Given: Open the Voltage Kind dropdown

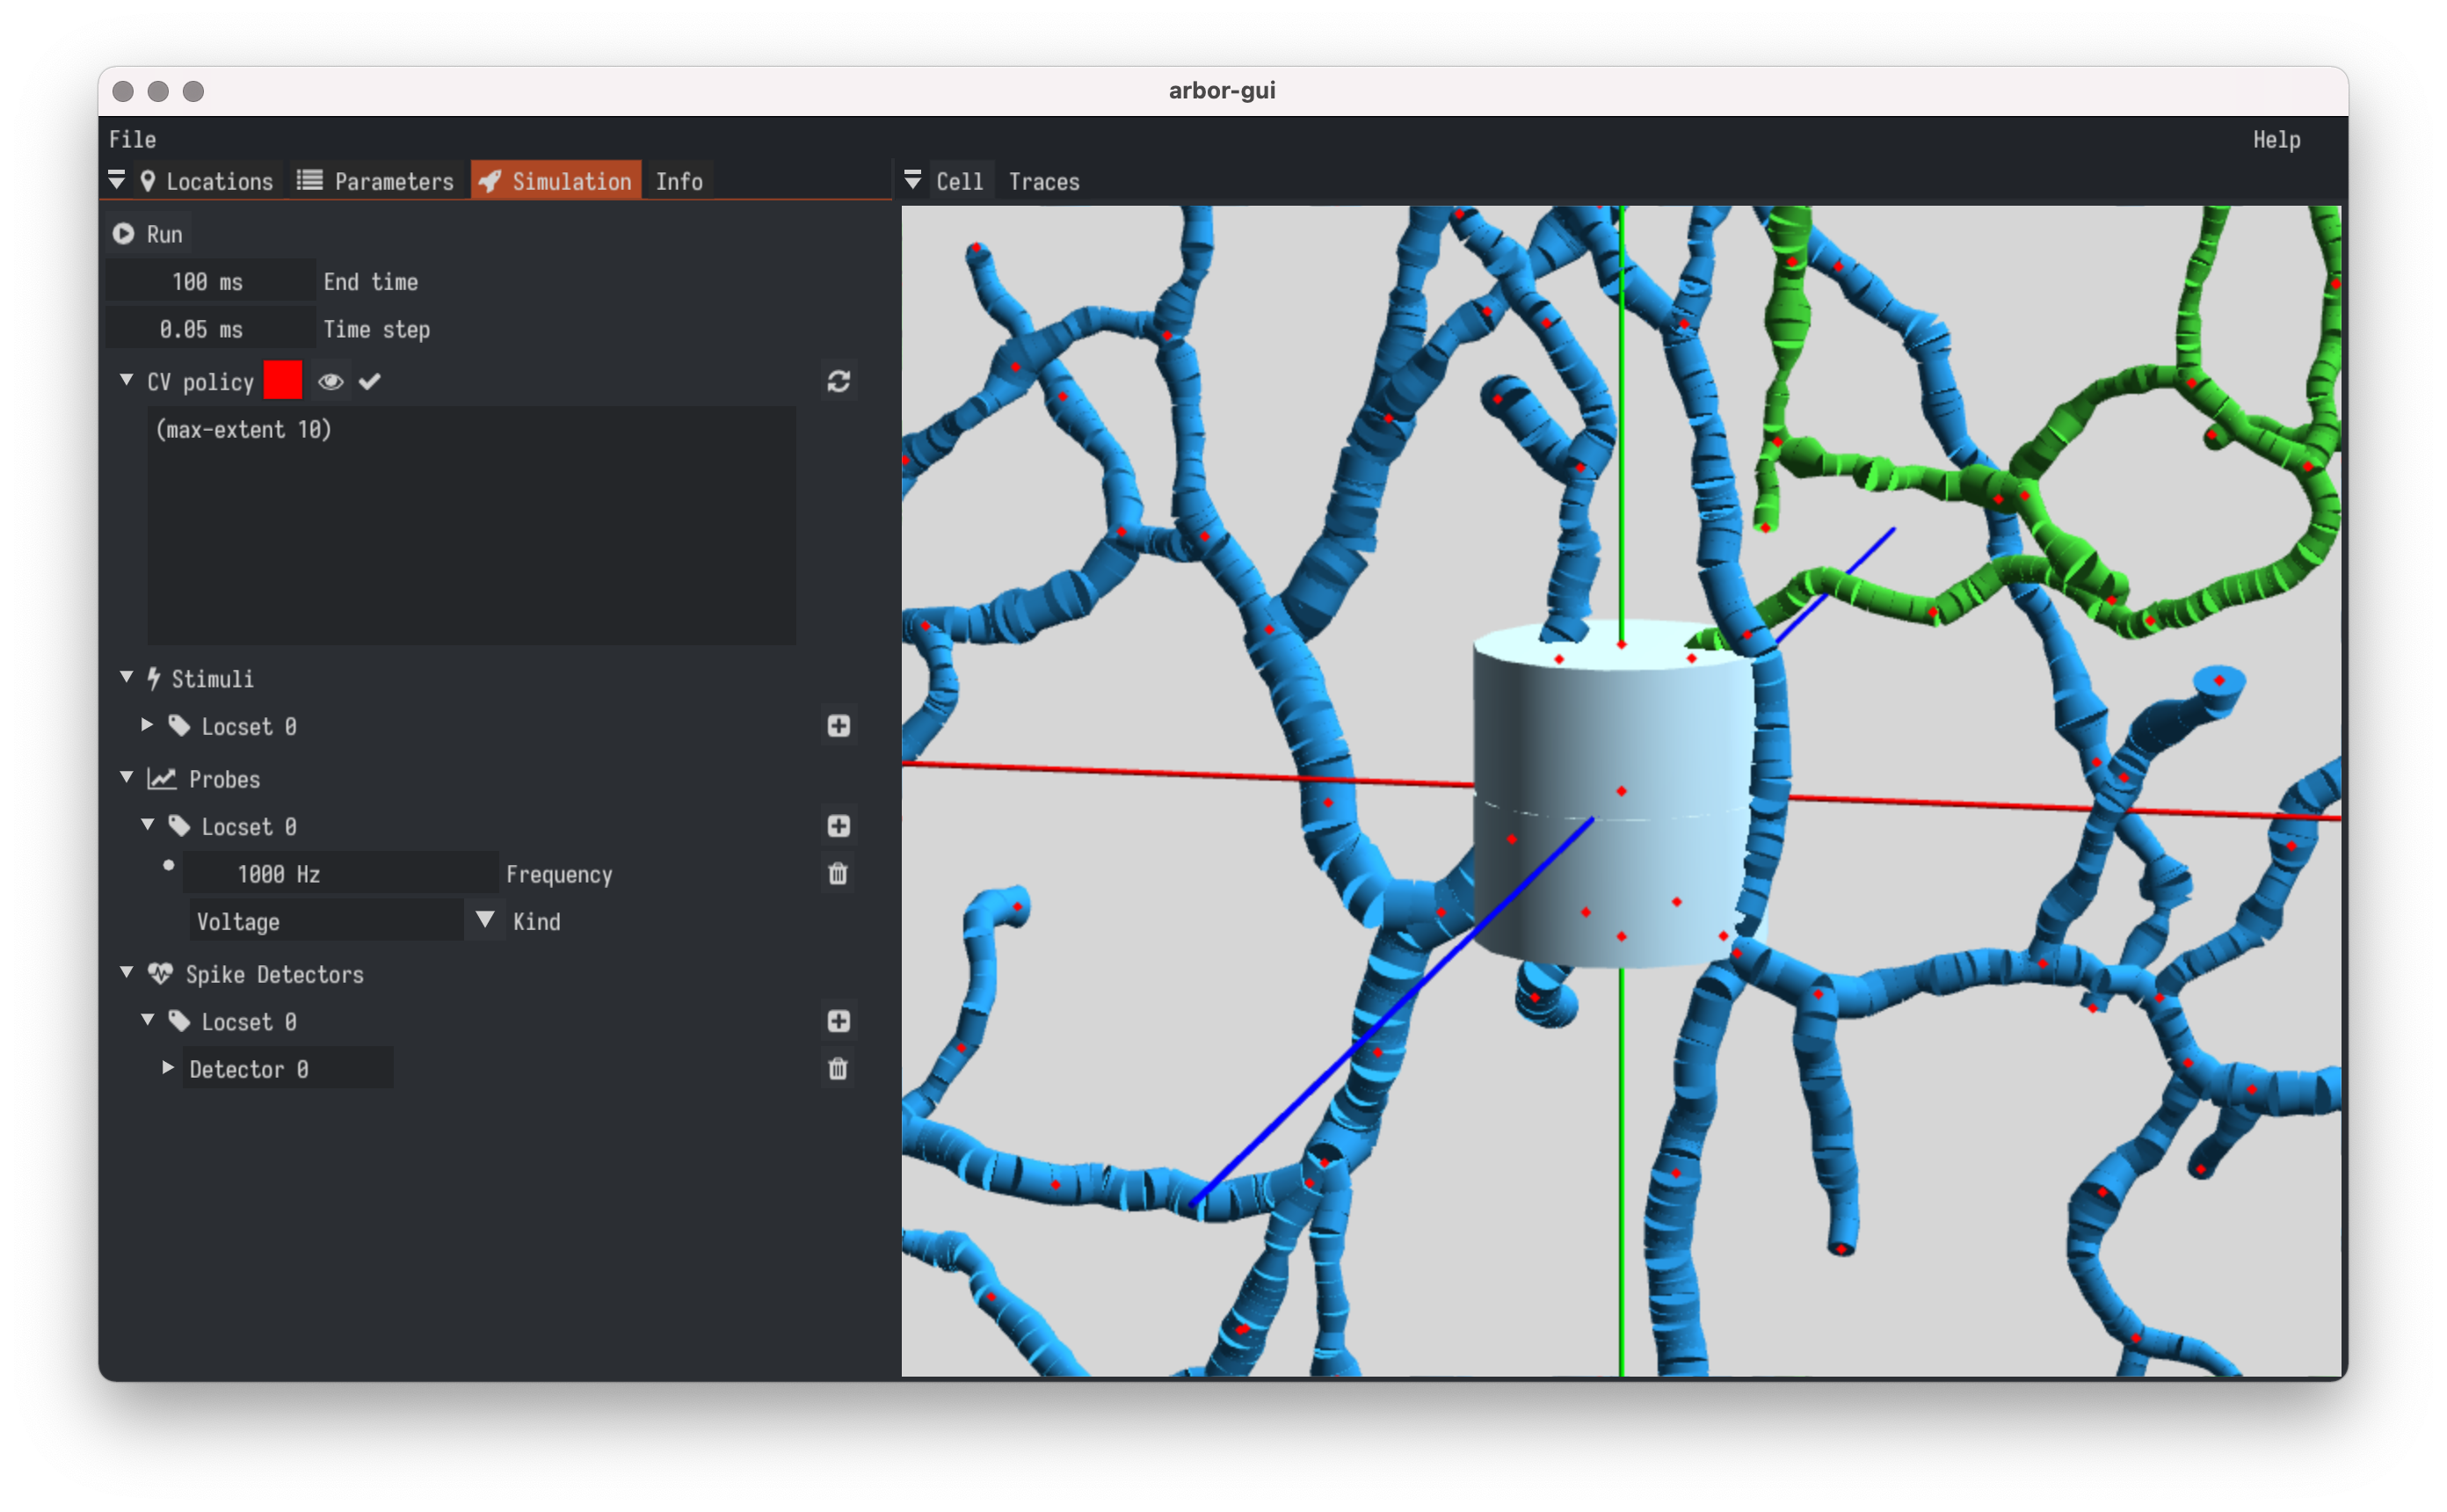Looking at the screenshot, I should 485,920.
